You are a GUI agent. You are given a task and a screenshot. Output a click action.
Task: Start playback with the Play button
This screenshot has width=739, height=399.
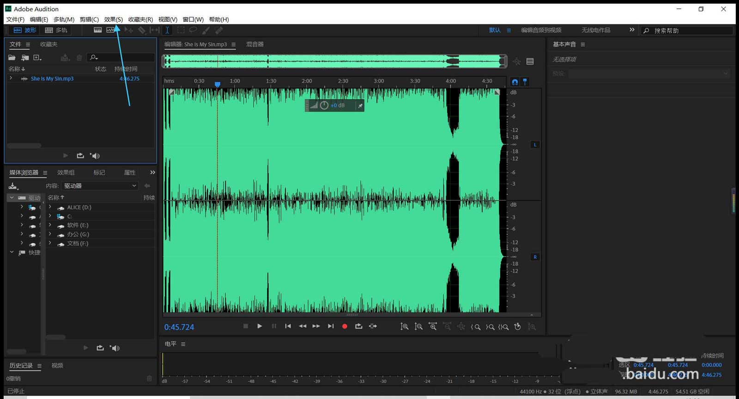(260, 326)
